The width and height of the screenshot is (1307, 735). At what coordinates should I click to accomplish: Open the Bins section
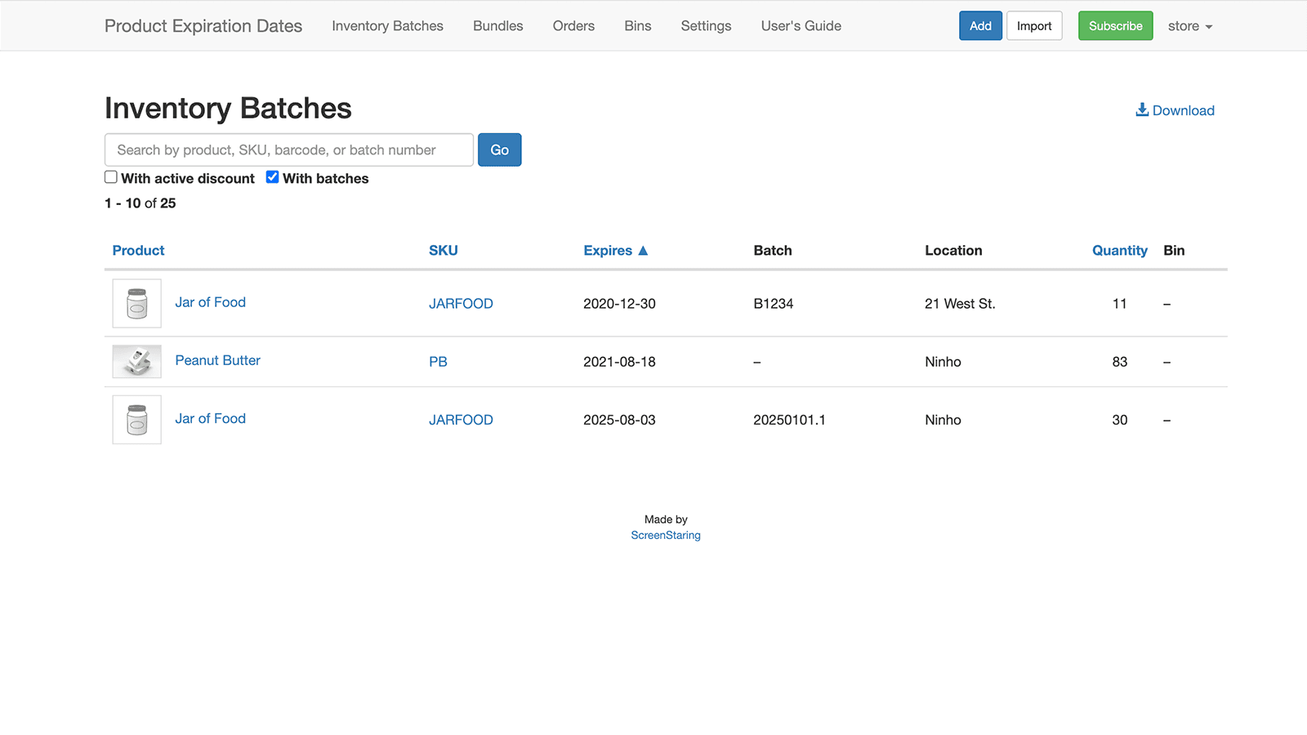click(637, 25)
